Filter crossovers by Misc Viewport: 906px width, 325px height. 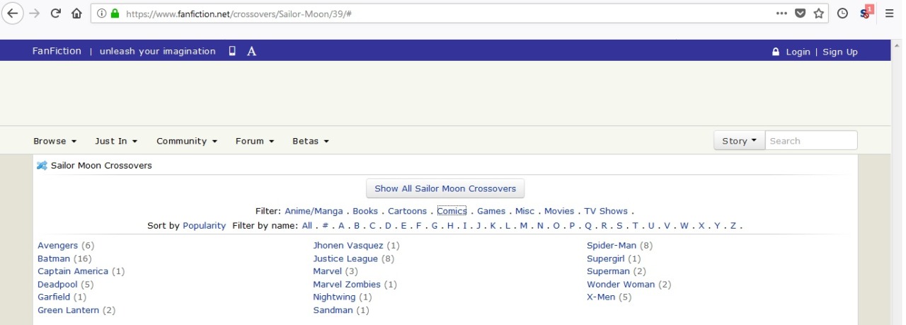[x=524, y=211]
